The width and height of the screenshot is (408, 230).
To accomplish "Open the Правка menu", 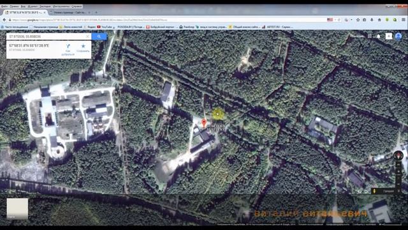I will [14, 6].
